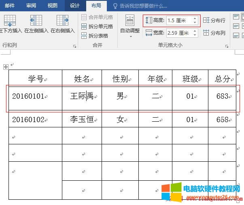Click header cell 性别

pos(120,78)
